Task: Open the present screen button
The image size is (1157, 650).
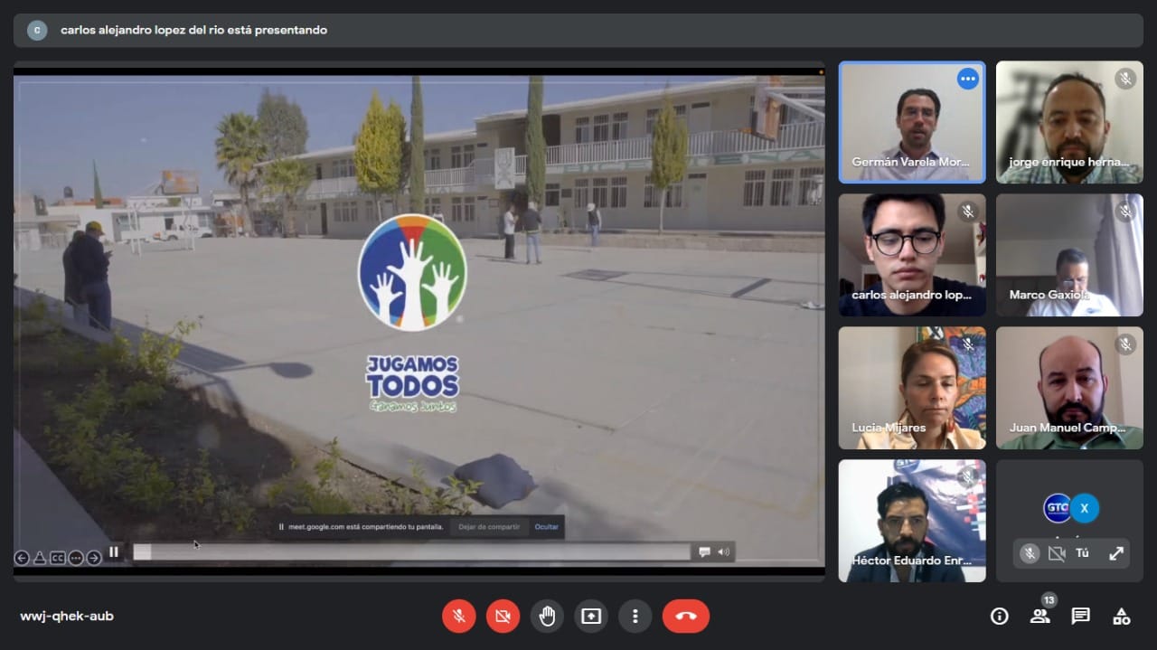Action: pyautogui.click(x=591, y=616)
